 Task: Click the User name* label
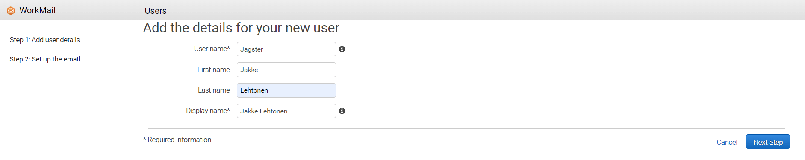click(212, 49)
